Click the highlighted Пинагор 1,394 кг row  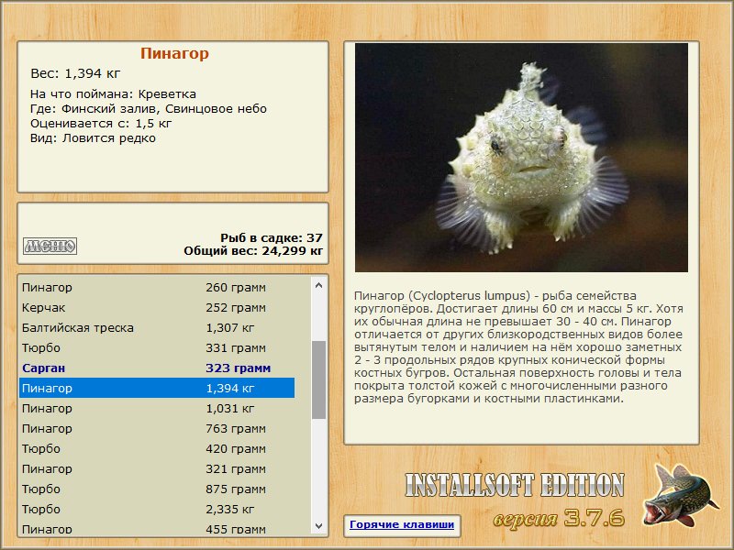click(157, 388)
